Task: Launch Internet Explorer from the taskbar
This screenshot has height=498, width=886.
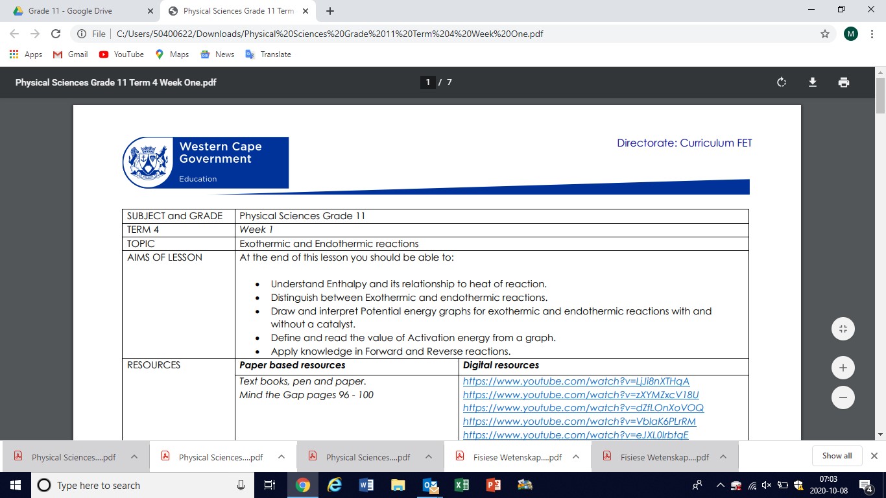Action: pyautogui.click(x=335, y=485)
